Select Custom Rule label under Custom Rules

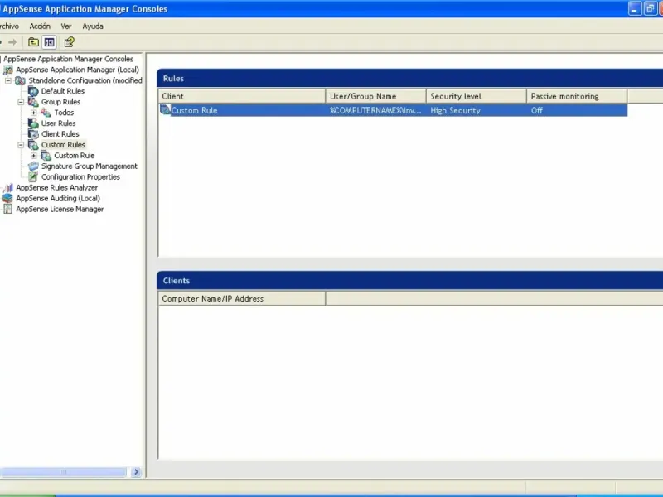74,156
